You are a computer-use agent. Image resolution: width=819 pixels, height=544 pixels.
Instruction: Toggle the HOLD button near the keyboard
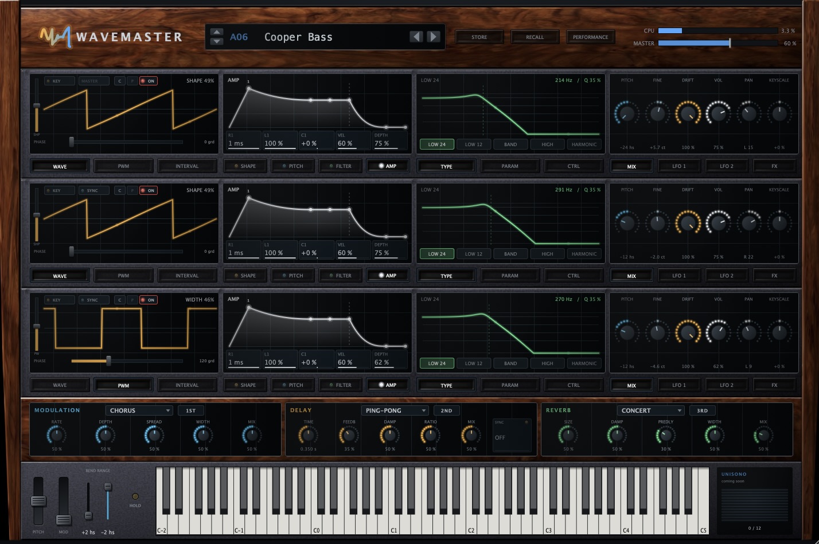point(135,496)
